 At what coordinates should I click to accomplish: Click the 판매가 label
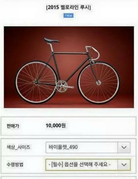pos(13,126)
